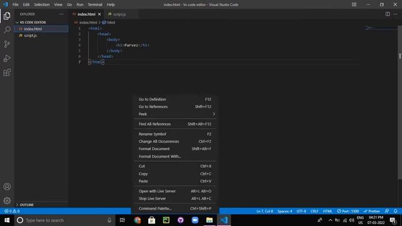
Task: Open the Go menu
Action: (x=70, y=4)
